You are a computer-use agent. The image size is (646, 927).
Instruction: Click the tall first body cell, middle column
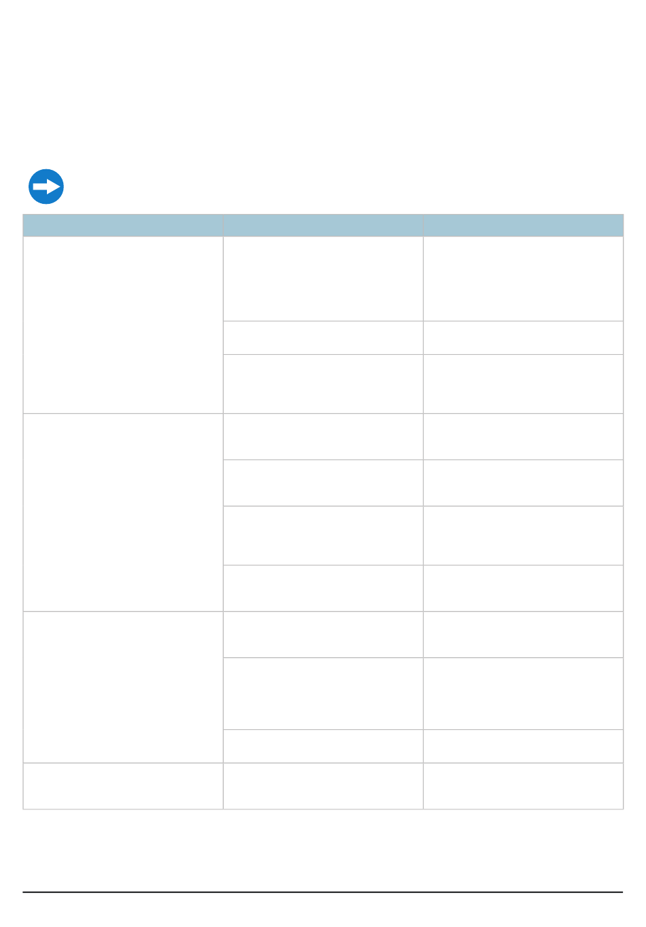pyautogui.click(x=323, y=279)
